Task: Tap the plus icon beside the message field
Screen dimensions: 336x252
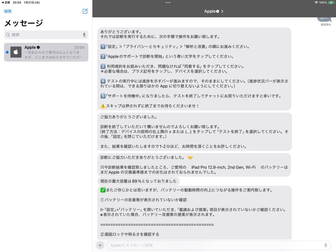Action: pos(100,245)
